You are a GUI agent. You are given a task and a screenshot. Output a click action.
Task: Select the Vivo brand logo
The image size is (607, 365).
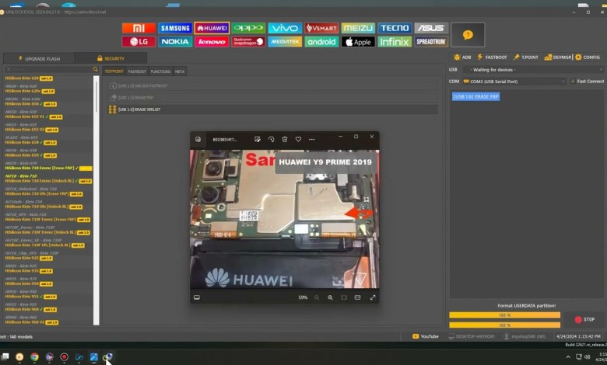pyautogui.click(x=285, y=28)
